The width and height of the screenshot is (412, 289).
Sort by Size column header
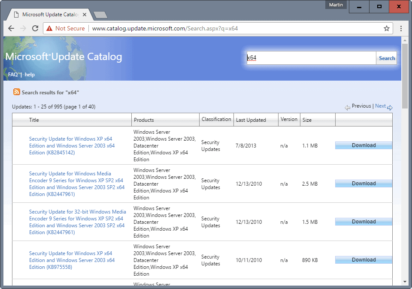pyautogui.click(x=307, y=120)
